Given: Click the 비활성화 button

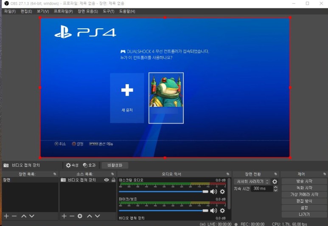Looking at the screenshot, I should pyautogui.click(x=115, y=165).
